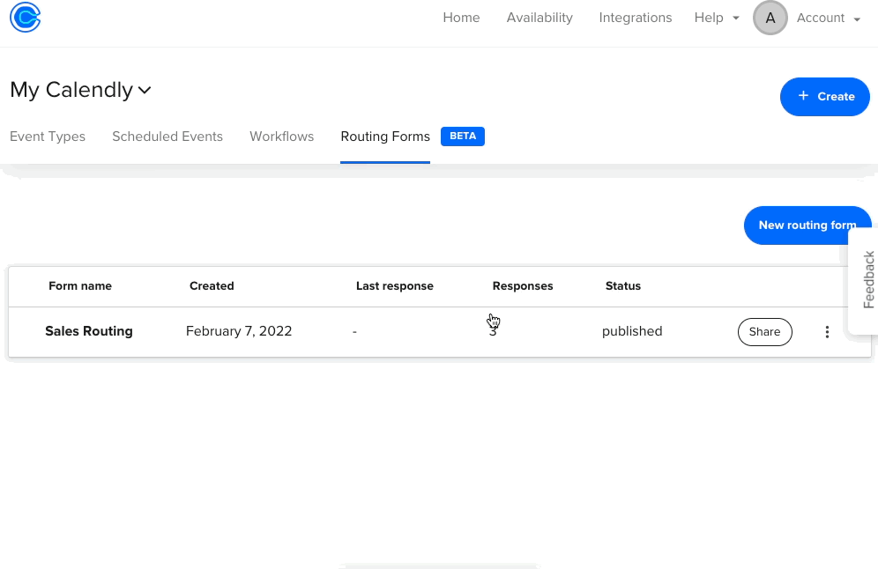Open the Integrations page
Screen dimensions: 878x569
click(x=636, y=18)
